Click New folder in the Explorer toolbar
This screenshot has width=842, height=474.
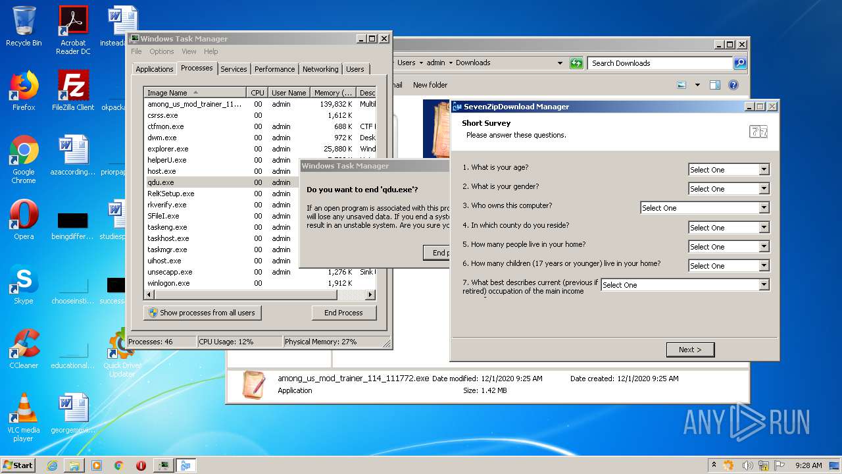(430, 85)
